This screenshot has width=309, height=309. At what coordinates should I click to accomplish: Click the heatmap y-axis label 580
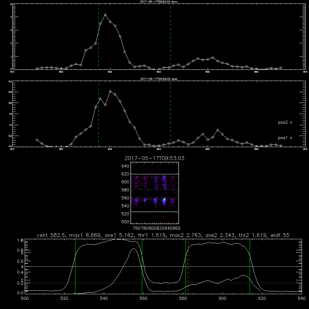[x=125, y=190]
